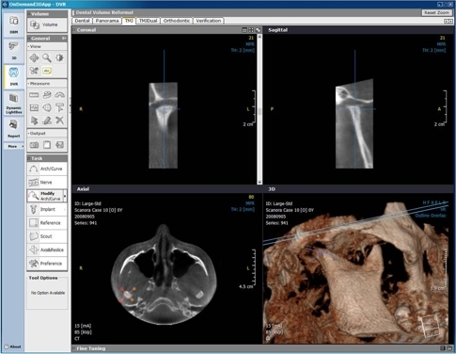Switch to the Verification tab

click(x=209, y=21)
